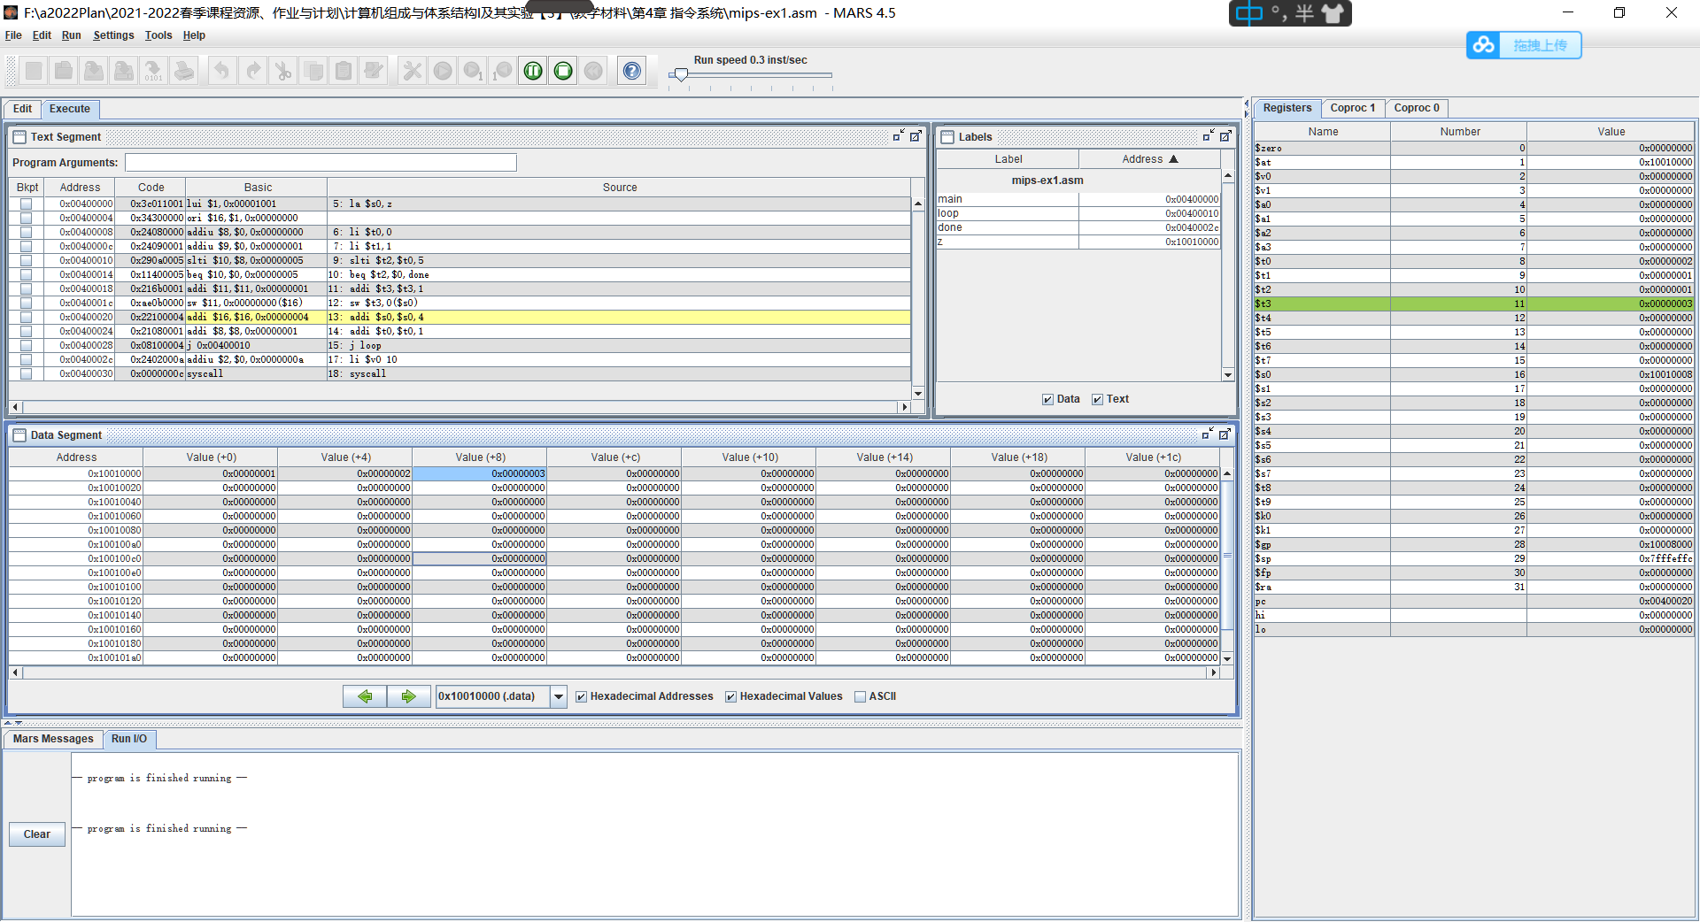The height and width of the screenshot is (922, 1700).
Task: Select the highlighted $t3 register row
Action: 1473,303
